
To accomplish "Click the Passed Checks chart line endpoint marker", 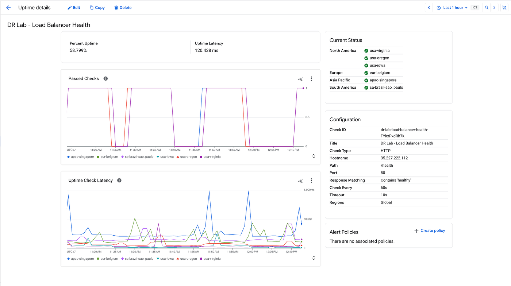I will tap(303, 88).
